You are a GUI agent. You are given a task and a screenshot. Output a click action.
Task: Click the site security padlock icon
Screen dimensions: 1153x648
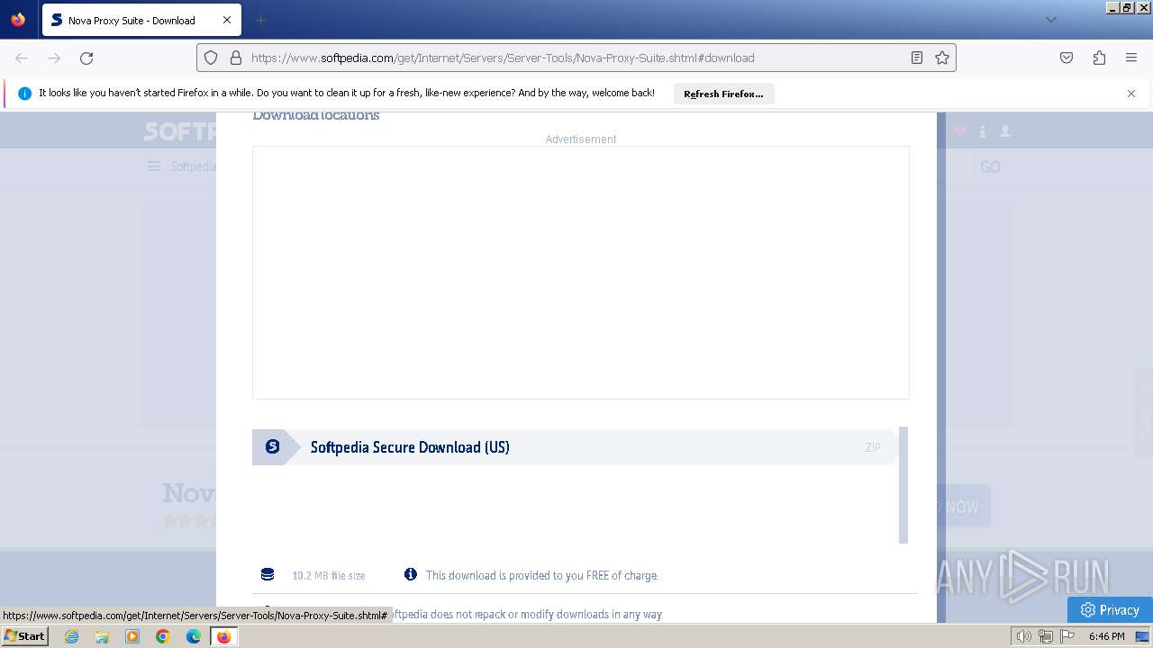(x=236, y=58)
